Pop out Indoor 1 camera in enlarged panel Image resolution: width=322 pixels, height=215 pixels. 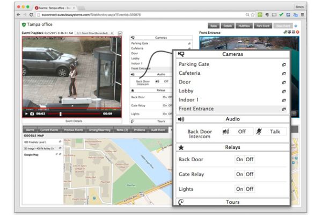click(x=284, y=100)
